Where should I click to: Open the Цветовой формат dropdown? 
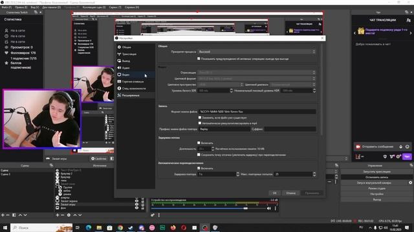coord(256,79)
